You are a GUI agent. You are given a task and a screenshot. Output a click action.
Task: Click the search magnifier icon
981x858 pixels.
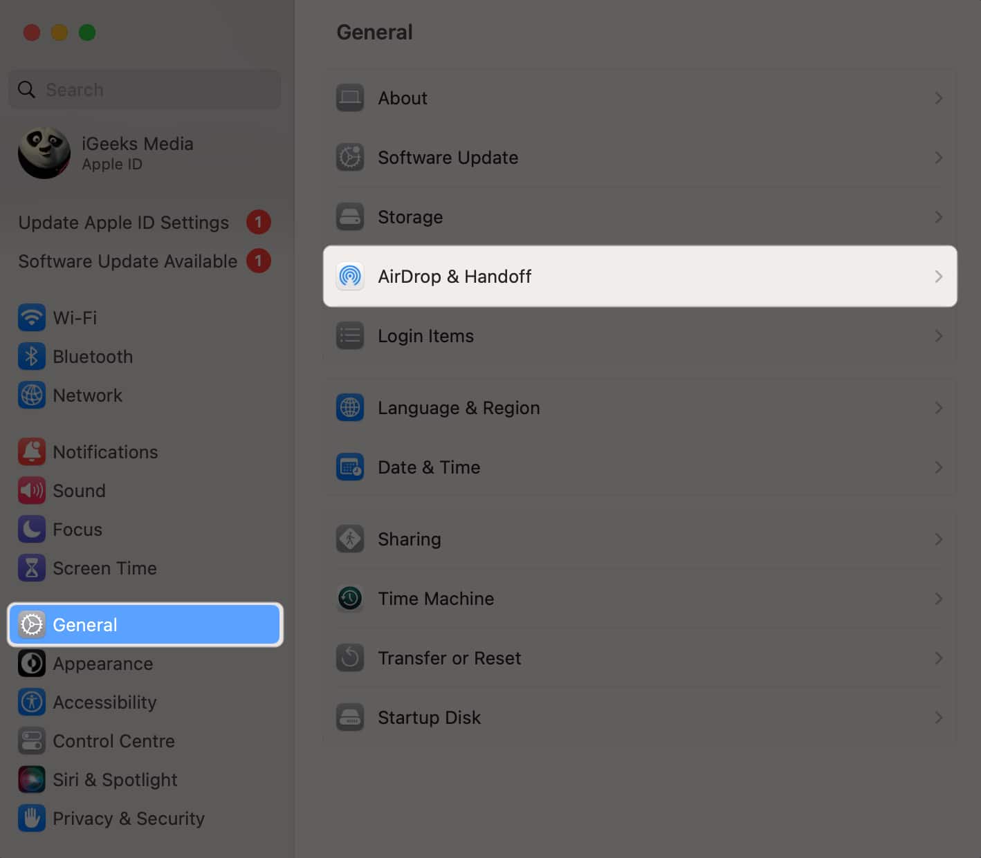pos(26,90)
